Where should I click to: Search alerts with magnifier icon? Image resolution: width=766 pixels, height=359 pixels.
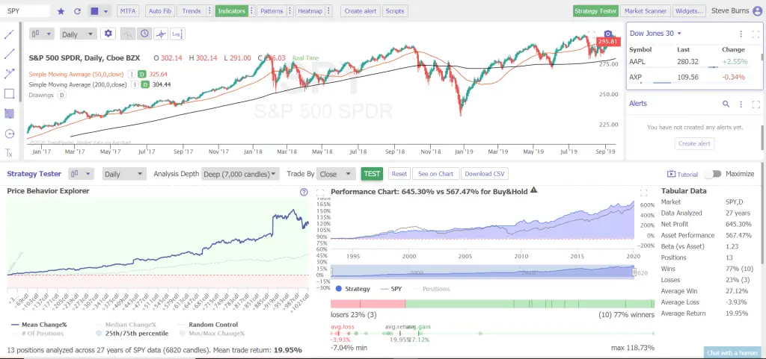726,104
